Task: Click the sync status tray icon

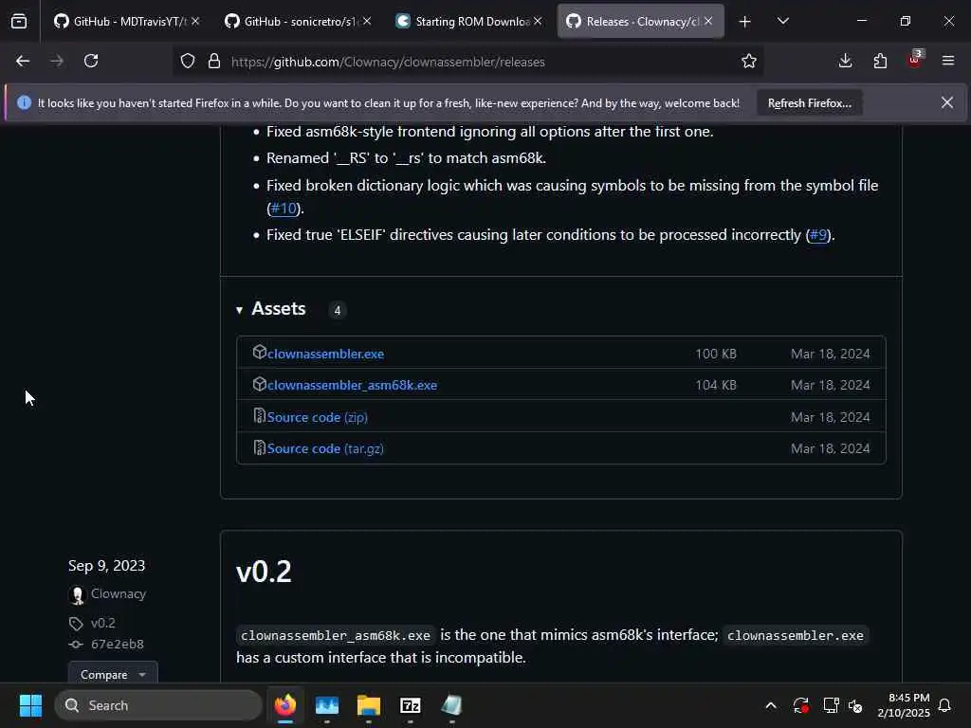Action: [800, 705]
